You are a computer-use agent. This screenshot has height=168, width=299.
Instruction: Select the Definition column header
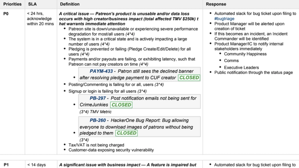click(x=70, y=4)
